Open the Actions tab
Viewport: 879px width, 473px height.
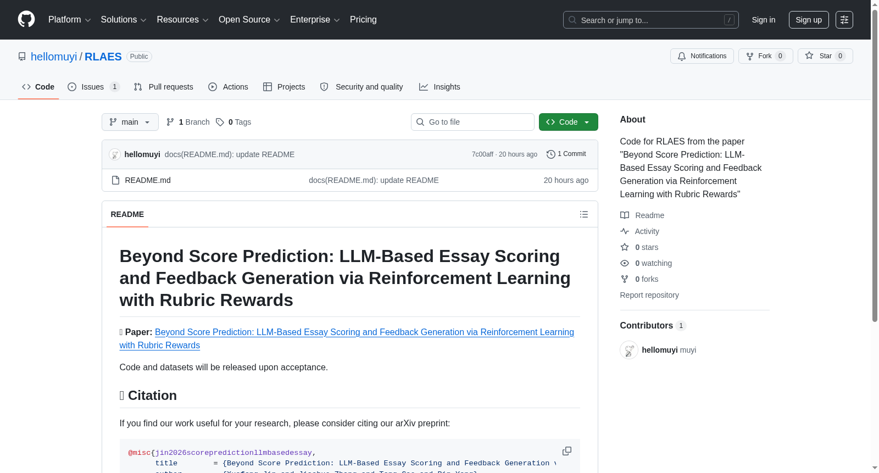(229, 87)
